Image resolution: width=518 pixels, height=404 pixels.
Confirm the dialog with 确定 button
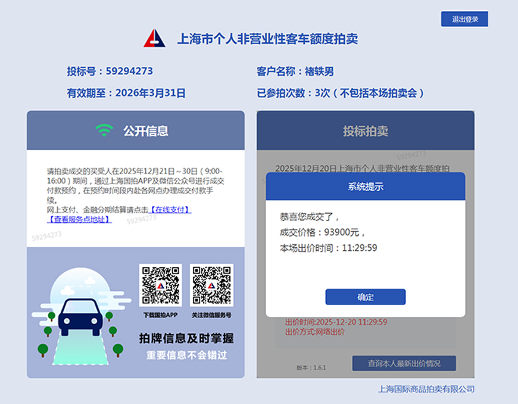tap(365, 297)
